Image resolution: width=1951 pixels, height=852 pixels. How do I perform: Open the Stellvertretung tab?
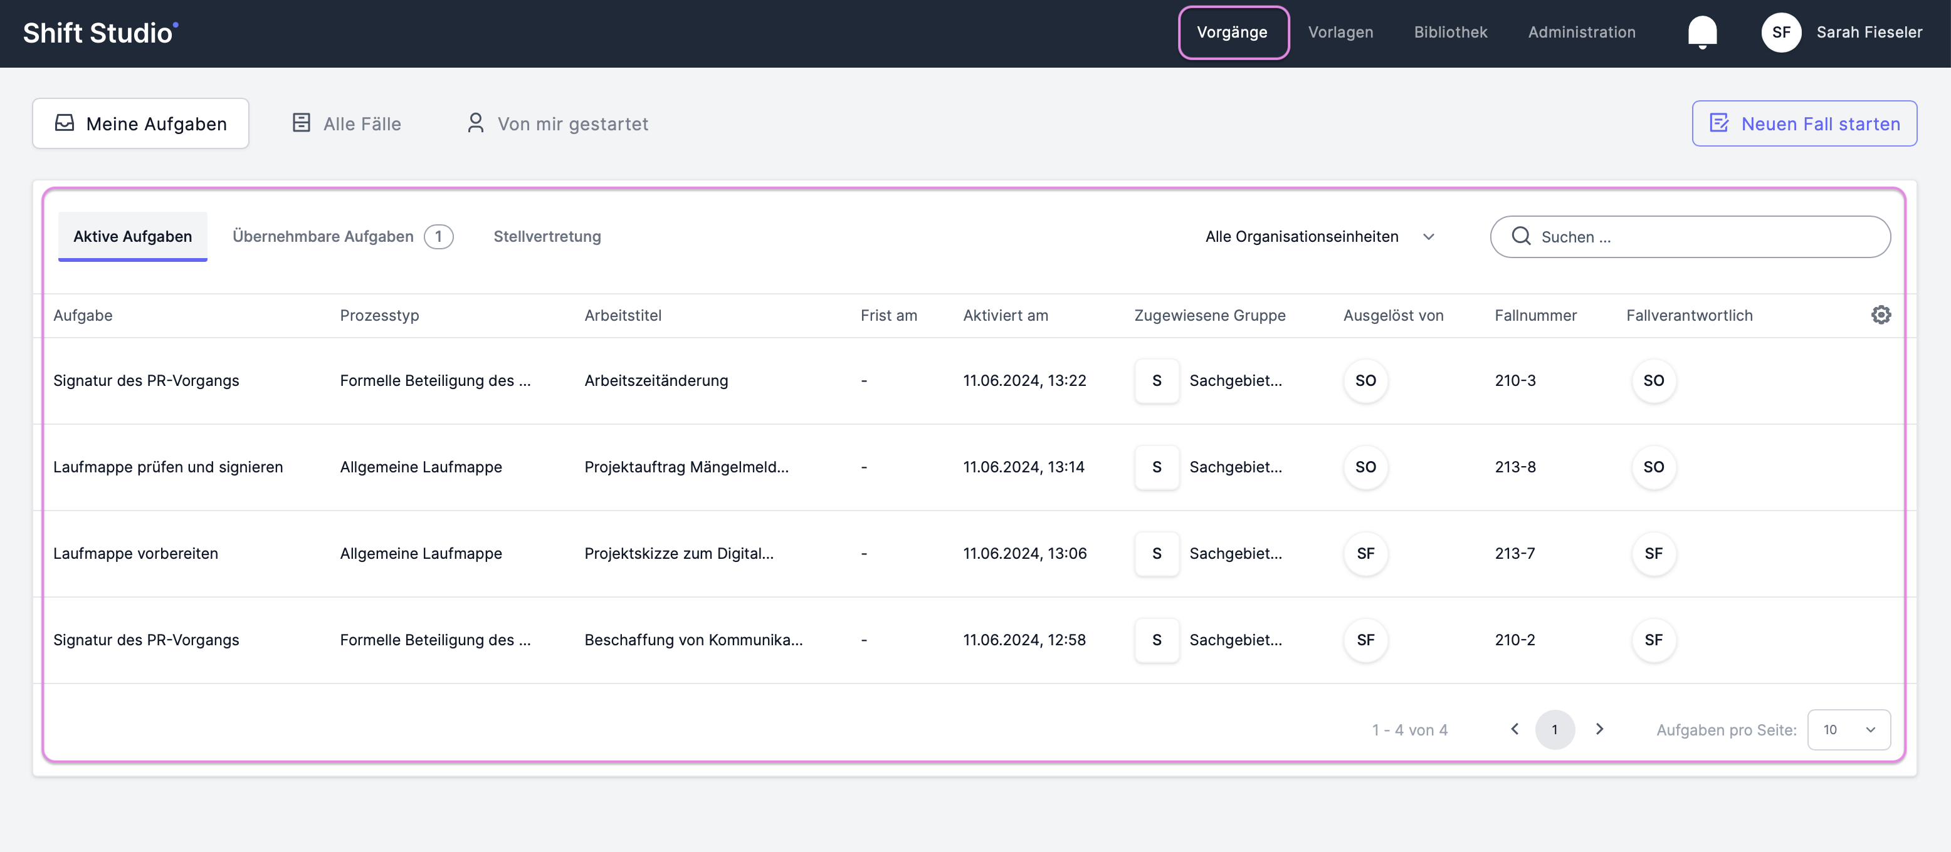pos(547,236)
